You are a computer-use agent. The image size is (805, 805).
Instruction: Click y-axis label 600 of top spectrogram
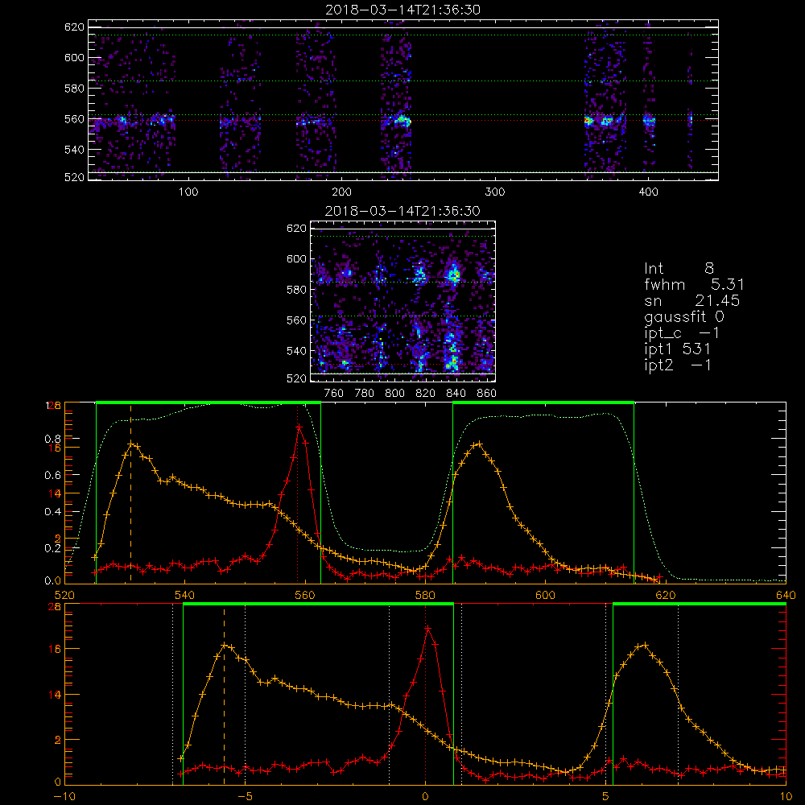74,57
